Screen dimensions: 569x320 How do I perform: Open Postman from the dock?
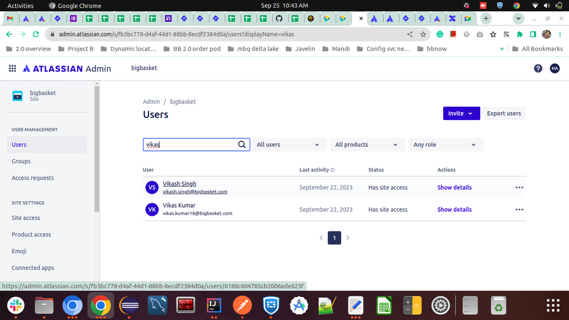tap(243, 306)
